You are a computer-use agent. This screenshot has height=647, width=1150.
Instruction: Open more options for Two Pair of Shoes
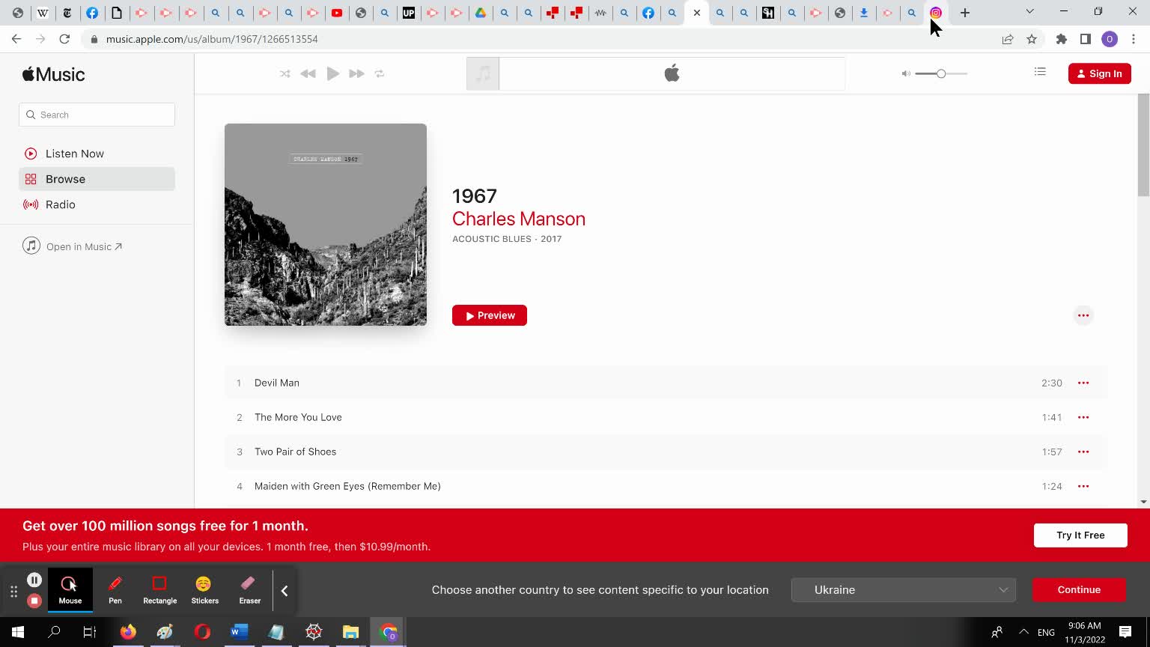1083,452
